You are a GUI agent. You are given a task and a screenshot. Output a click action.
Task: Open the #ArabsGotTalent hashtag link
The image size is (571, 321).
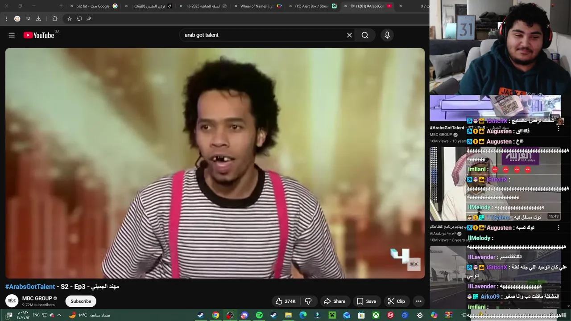tap(30, 287)
